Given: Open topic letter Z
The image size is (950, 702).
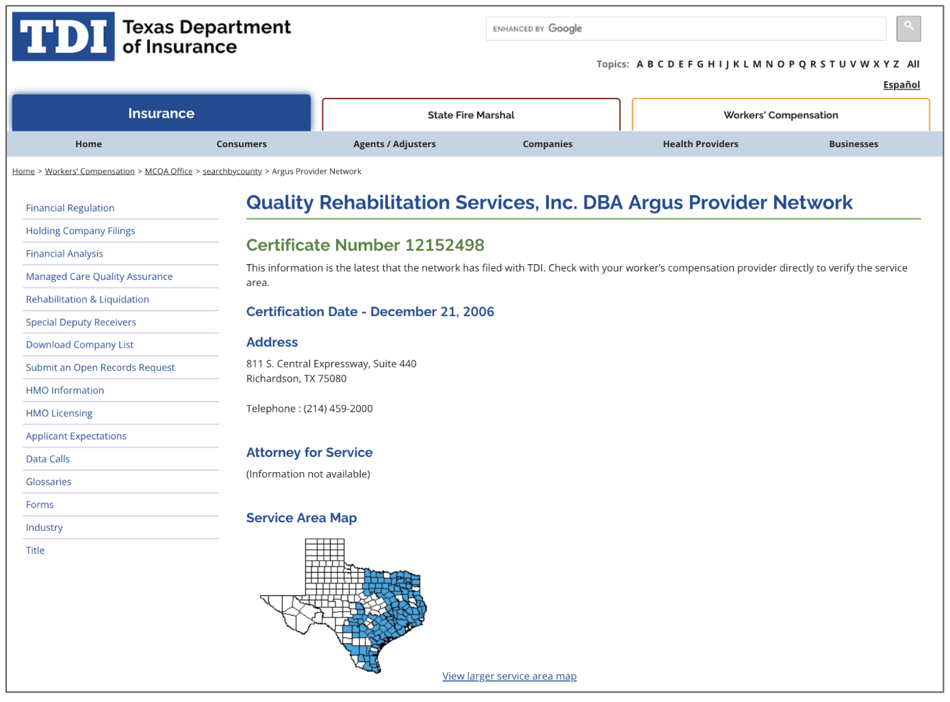Looking at the screenshot, I should tap(896, 64).
